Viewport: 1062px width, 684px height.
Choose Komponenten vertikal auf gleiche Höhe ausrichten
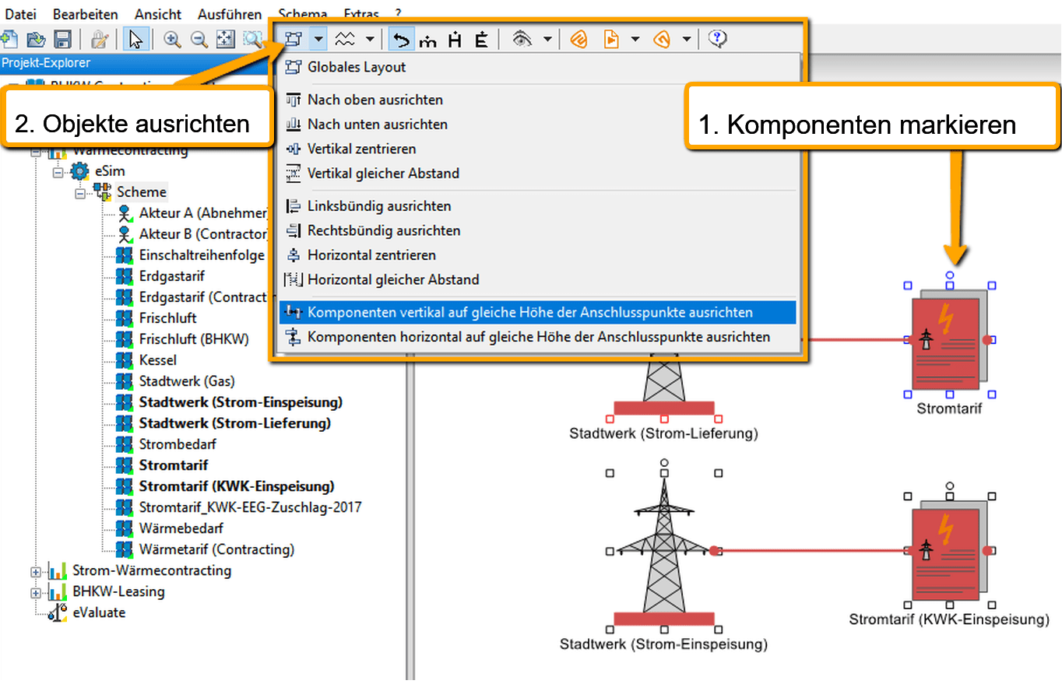click(x=537, y=312)
